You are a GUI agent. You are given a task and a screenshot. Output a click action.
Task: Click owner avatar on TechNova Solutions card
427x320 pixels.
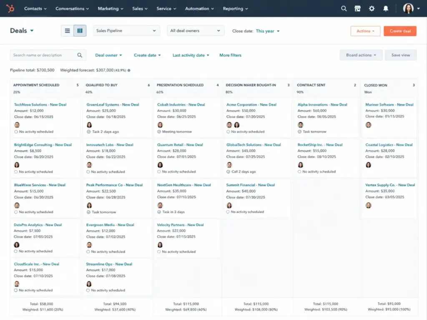point(17,125)
